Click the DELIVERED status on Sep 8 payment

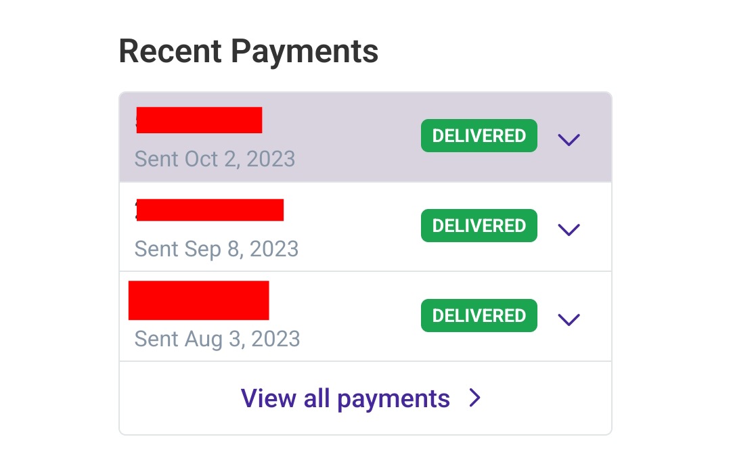(479, 226)
